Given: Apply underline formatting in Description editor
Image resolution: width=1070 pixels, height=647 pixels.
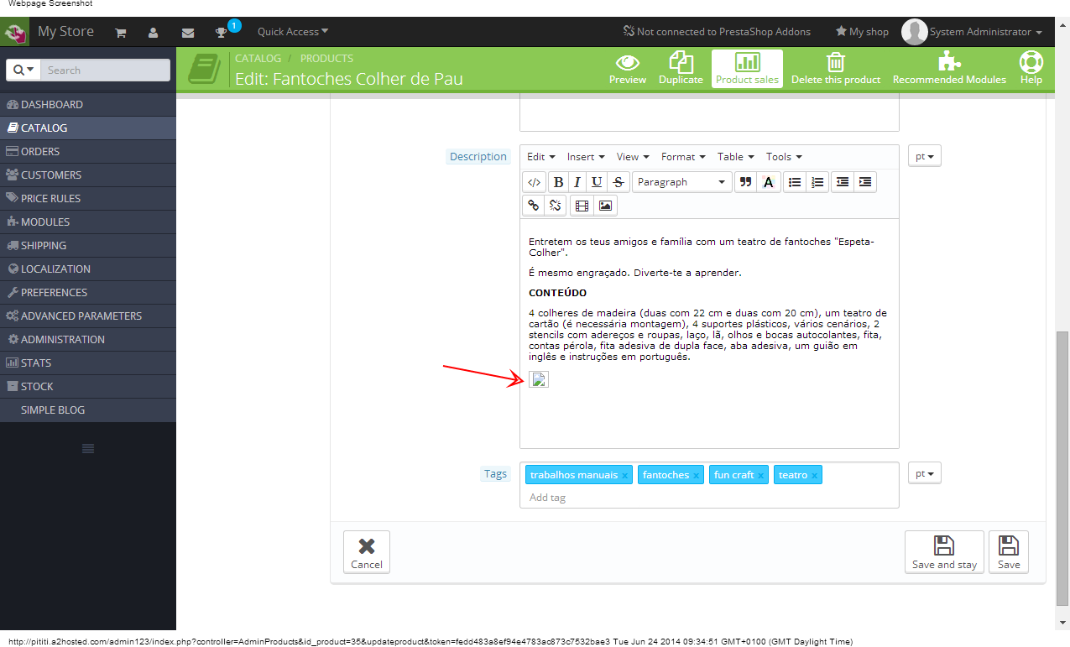Looking at the screenshot, I should pos(597,182).
